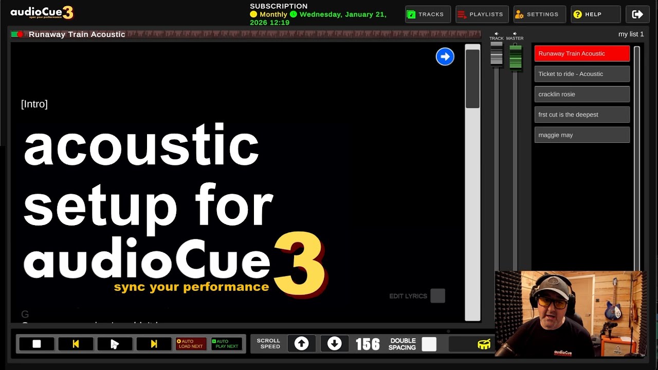Select Runaway Train Acoustic in playlist
This screenshot has width=658, height=370.
[x=582, y=53]
